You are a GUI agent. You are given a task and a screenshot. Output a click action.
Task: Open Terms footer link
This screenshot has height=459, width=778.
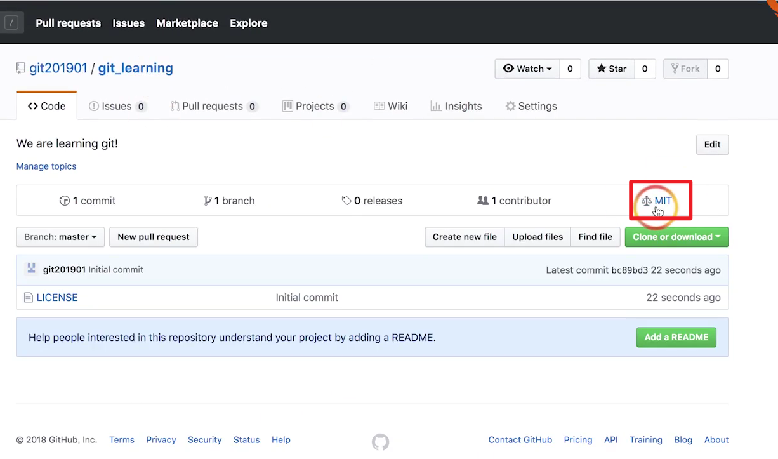122,440
